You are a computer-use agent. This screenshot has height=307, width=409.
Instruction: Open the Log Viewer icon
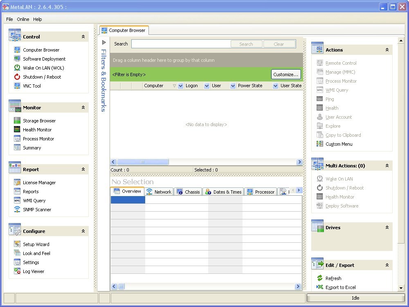(x=17, y=271)
